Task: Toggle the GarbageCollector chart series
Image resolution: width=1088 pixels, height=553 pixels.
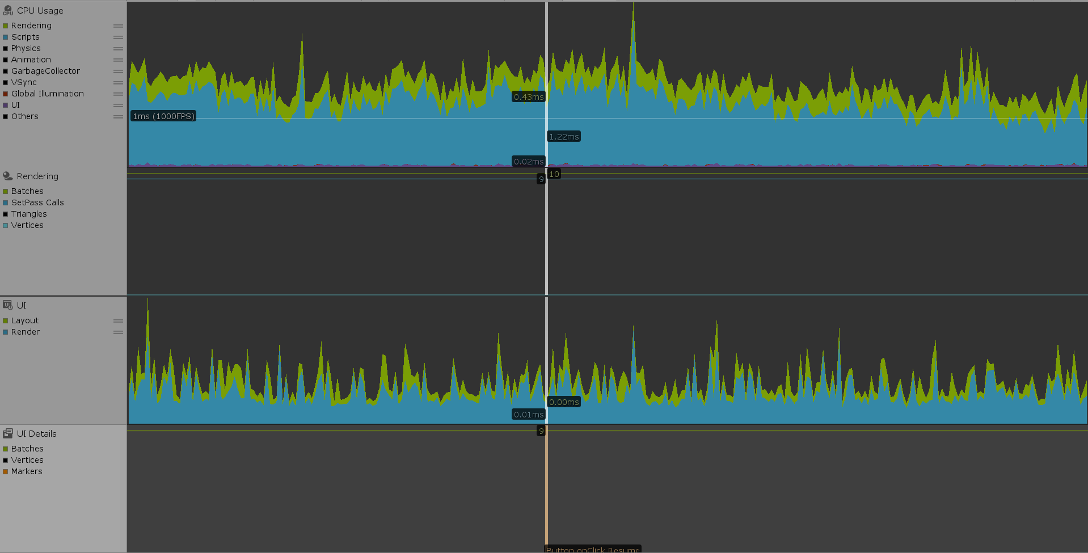Action: [x=45, y=71]
